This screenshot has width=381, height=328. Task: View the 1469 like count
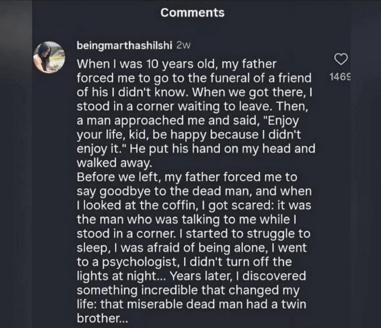(x=340, y=77)
